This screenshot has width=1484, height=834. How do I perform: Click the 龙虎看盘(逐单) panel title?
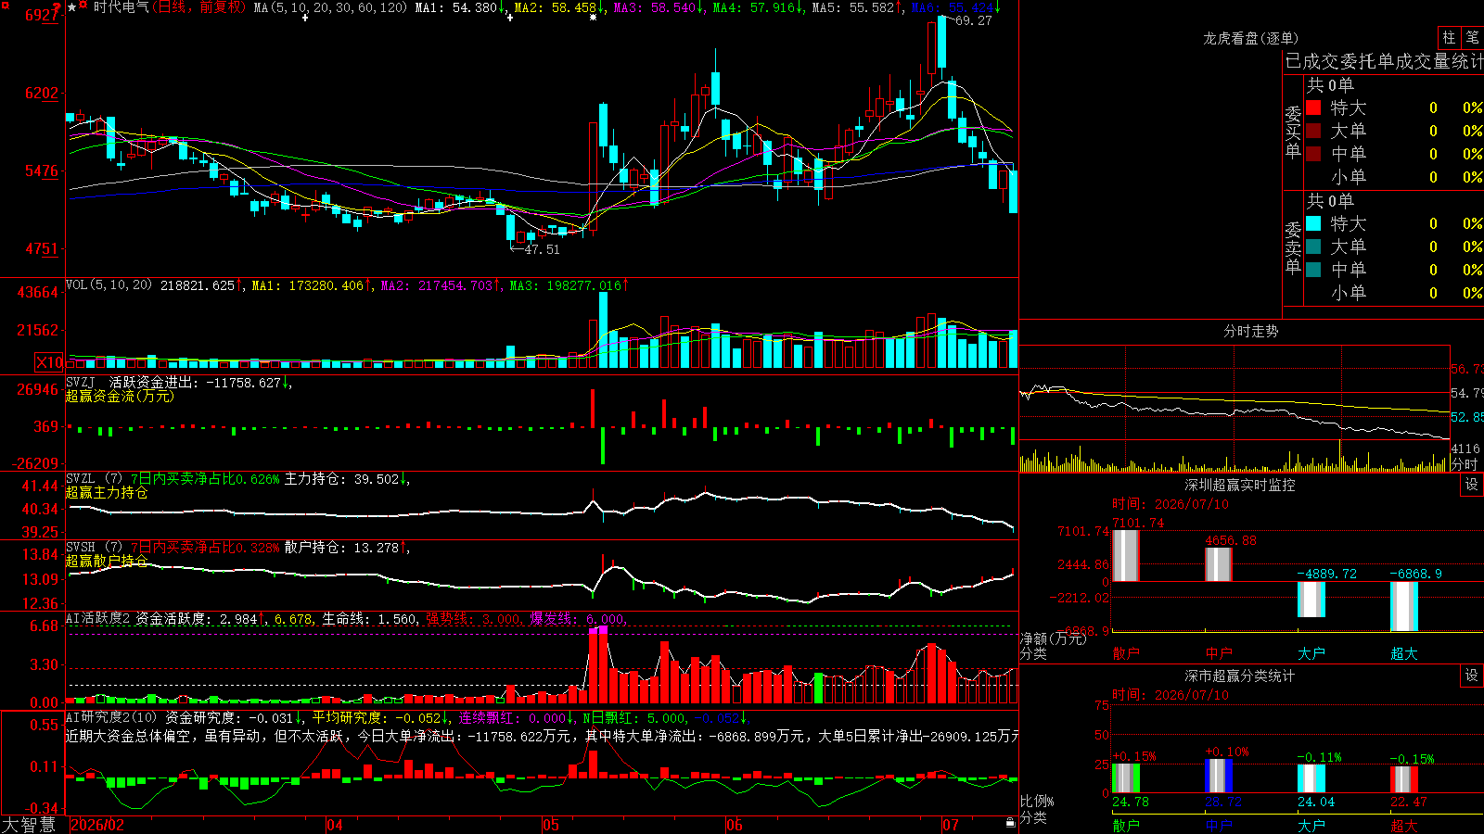click(1251, 38)
